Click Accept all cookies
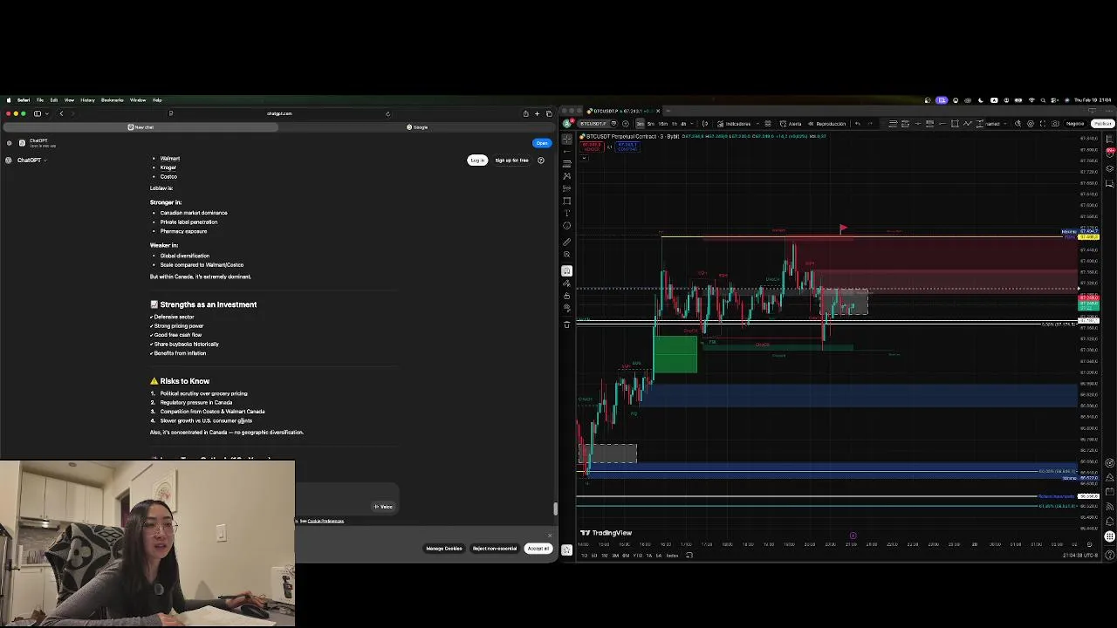The image size is (1117, 628). coord(538,549)
